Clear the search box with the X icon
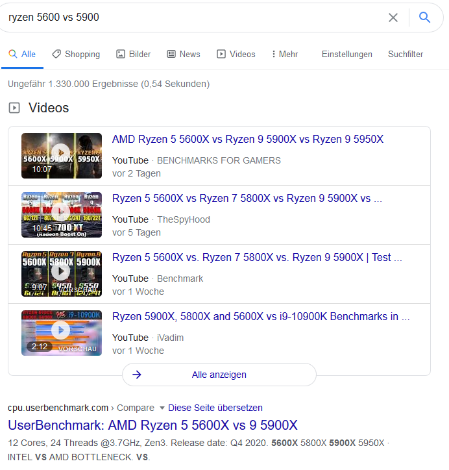449x470 pixels. point(393,18)
